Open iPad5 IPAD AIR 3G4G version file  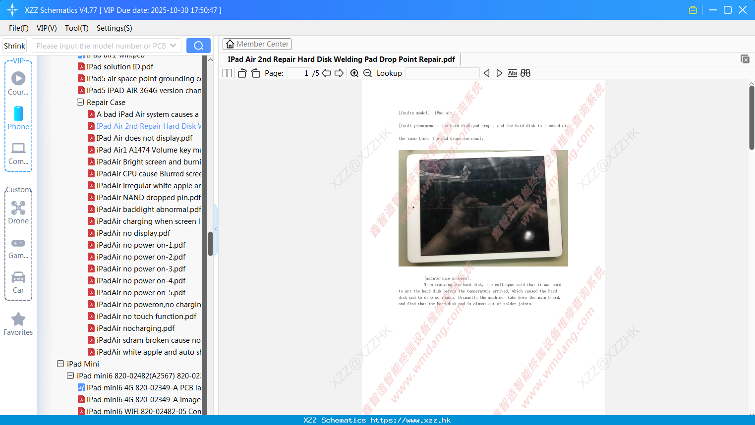tap(140, 91)
